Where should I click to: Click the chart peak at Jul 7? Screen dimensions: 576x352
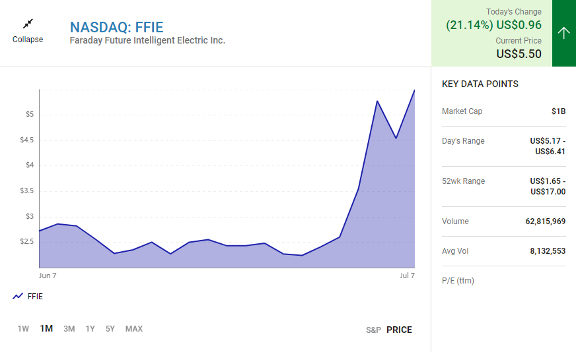414,90
